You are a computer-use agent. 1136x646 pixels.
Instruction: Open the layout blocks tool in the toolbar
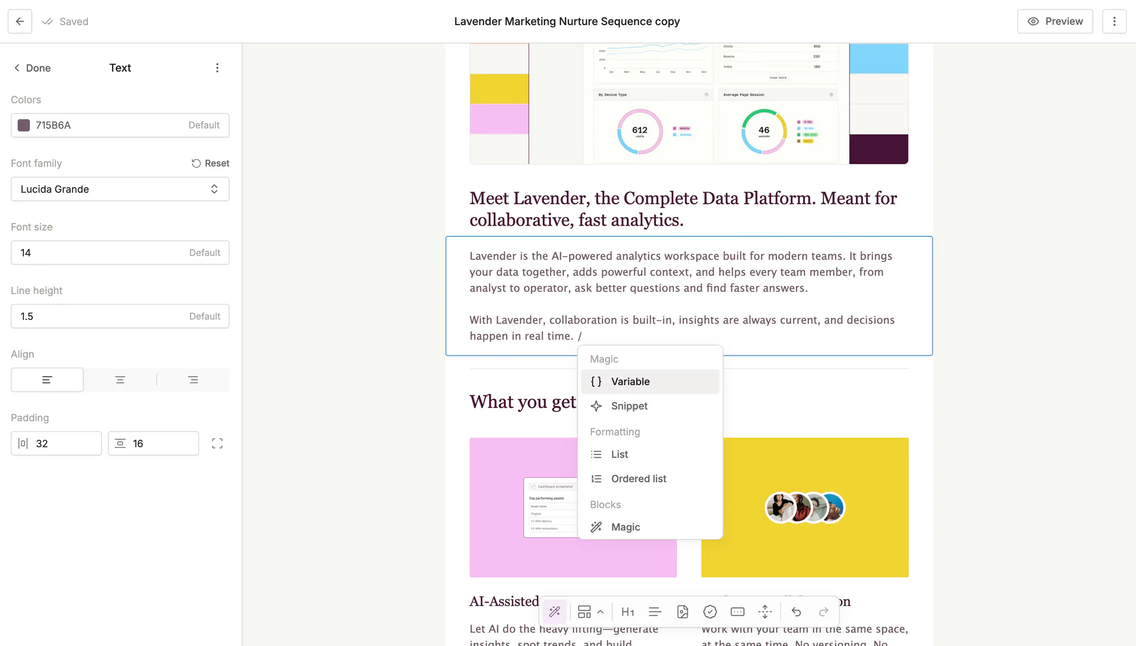point(584,611)
